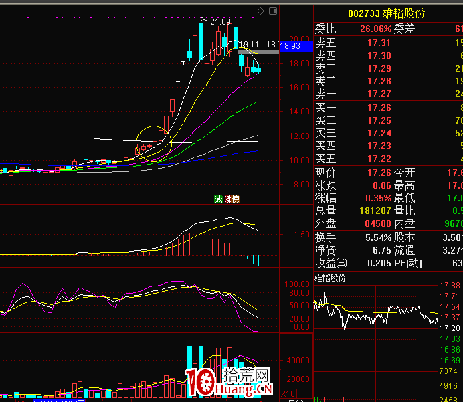Click the red 涨榜 marker under the chart
The width and height of the screenshot is (463, 402).
[232, 199]
